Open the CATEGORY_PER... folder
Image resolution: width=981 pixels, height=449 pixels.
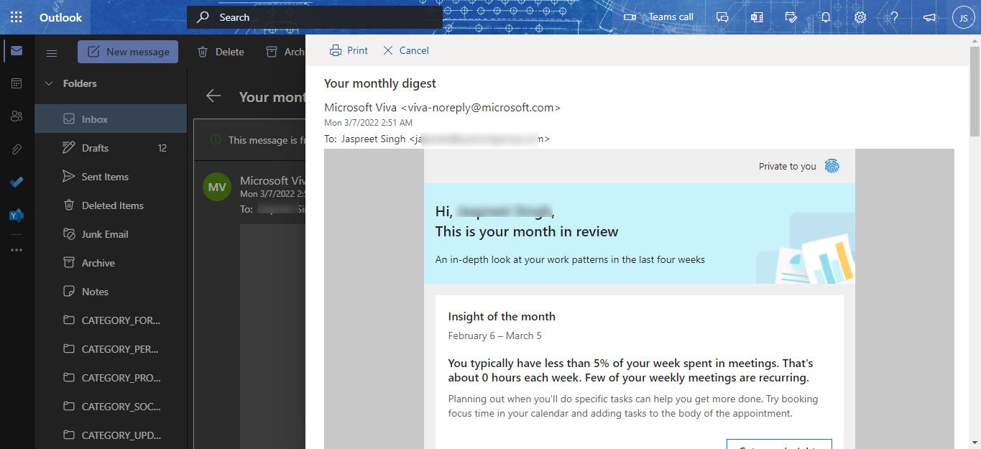111,349
